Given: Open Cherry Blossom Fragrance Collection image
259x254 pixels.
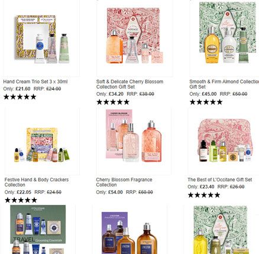Looking at the screenshot, I should (134, 141).
